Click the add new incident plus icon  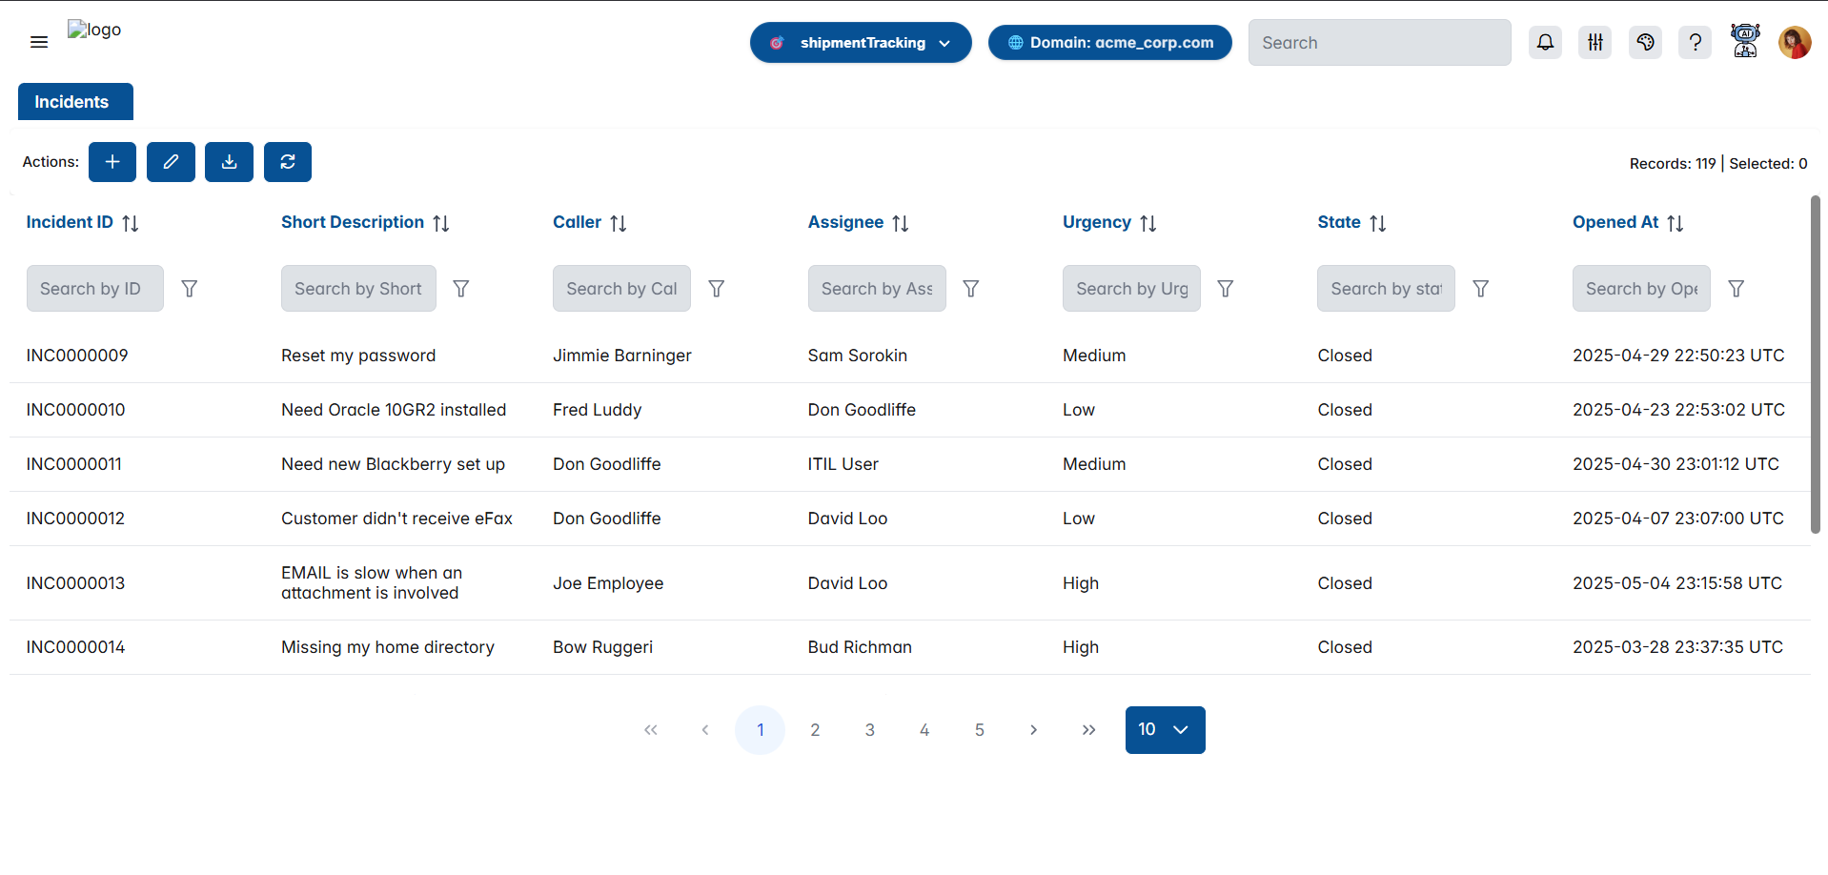pos(112,162)
